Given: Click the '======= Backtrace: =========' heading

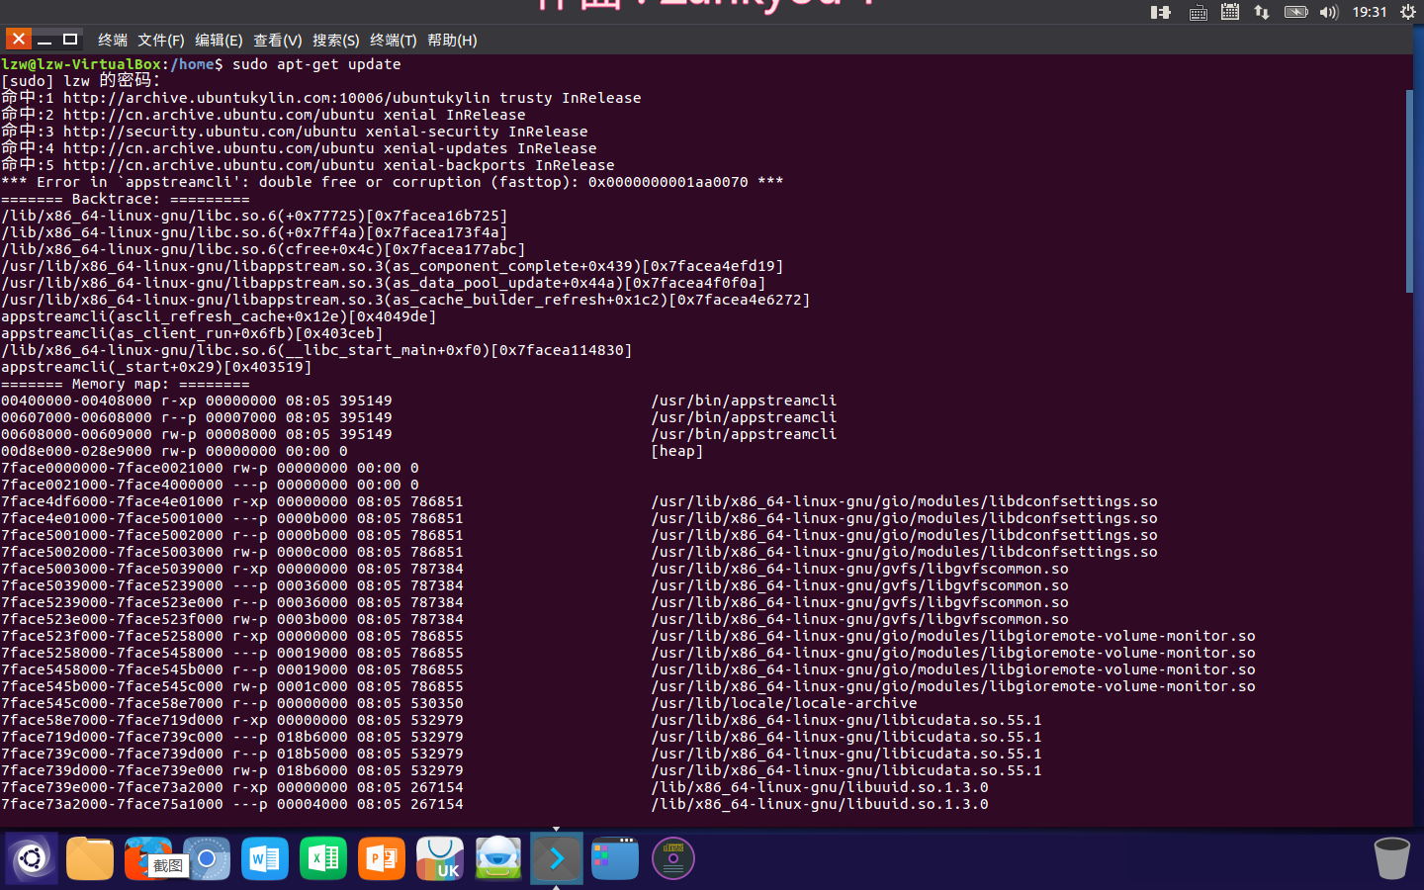Looking at the screenshot, I should [126, 199].
